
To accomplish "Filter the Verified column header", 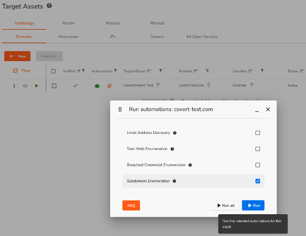I will (x=84, y=71).
